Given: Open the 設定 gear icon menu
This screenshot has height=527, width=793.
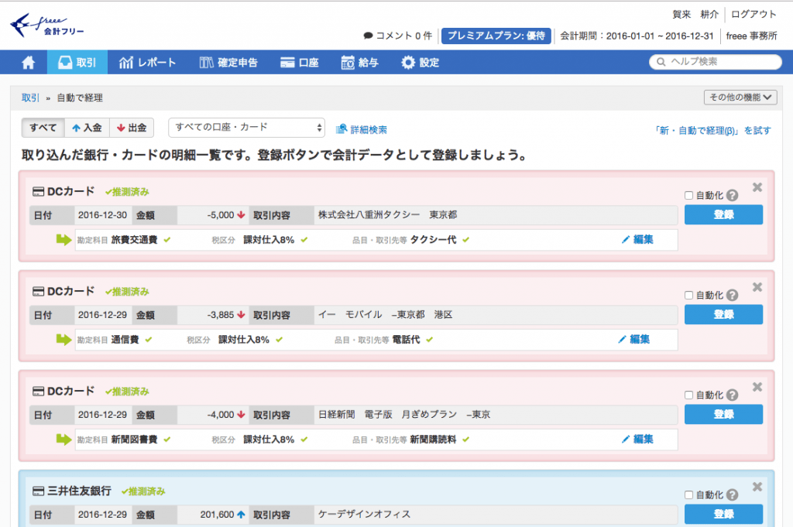Looking at the screenshot, I should [407, 62].
